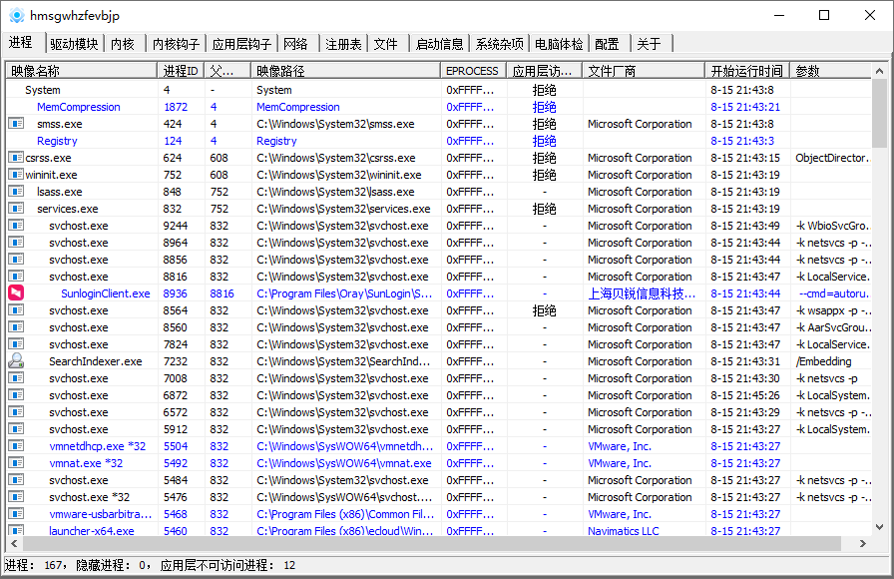Maximize the hmsgwhzfevbjp window
894x579 pixels.
[x=824, y=15]
